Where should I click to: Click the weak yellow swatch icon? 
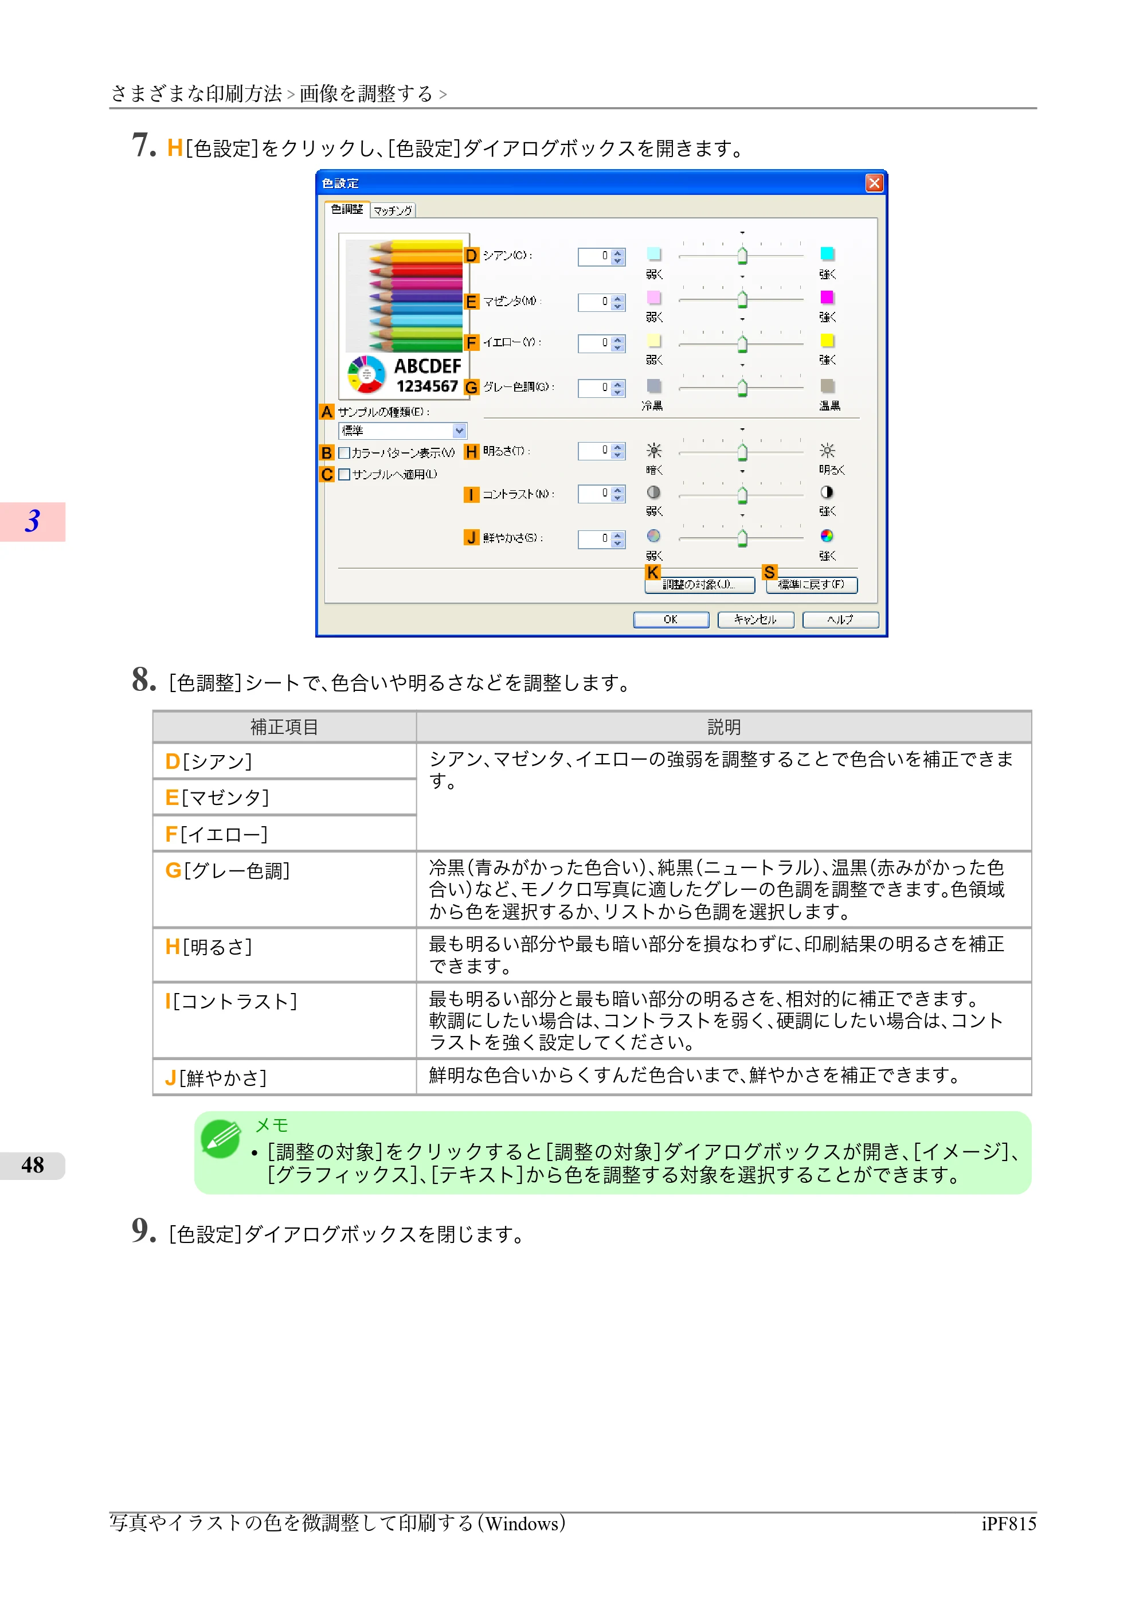click(654, 341)
